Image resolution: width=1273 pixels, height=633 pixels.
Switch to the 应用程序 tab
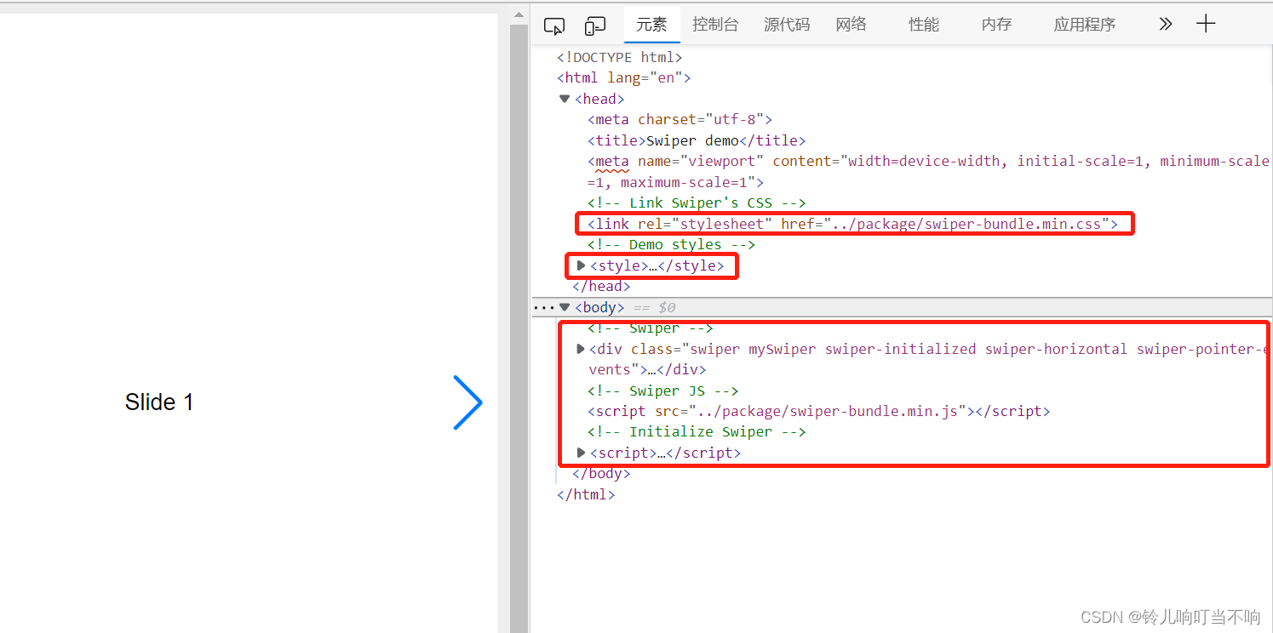pos(1084,25)
